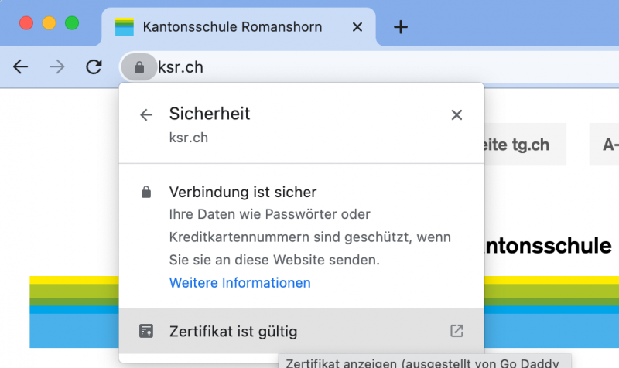This screenshot has height=368, width=619.
Task: Click the lock icon beside Verbindung ist sicher
Action: pos(146,193)
